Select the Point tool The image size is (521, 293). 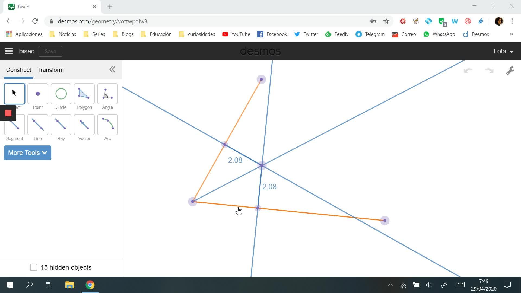coord(38,94)
